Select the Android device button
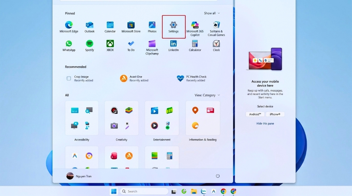The image size is (352, 196). pos(255,114)
